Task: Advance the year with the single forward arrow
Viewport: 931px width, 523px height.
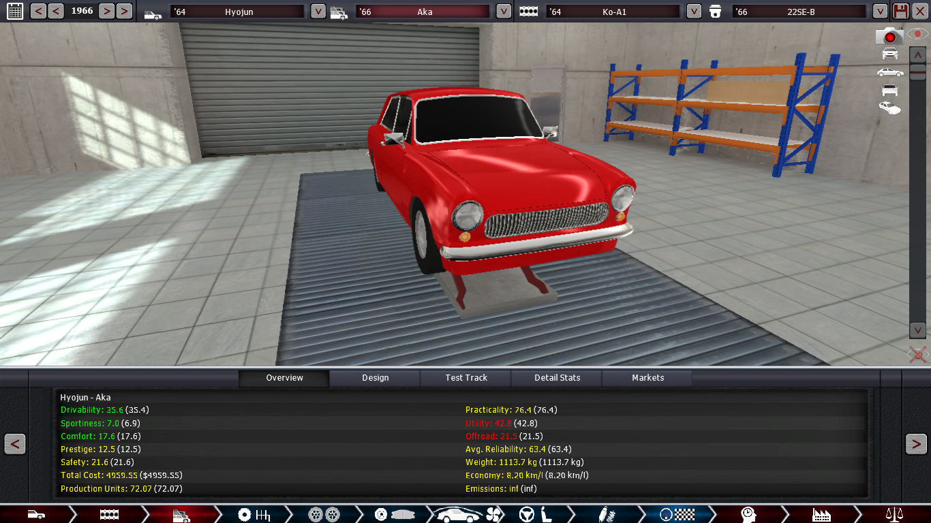Action: click(106, 11)
